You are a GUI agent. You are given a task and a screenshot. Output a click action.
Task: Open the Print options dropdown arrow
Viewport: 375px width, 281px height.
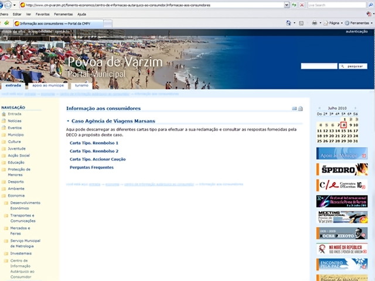tap(321, 23)
